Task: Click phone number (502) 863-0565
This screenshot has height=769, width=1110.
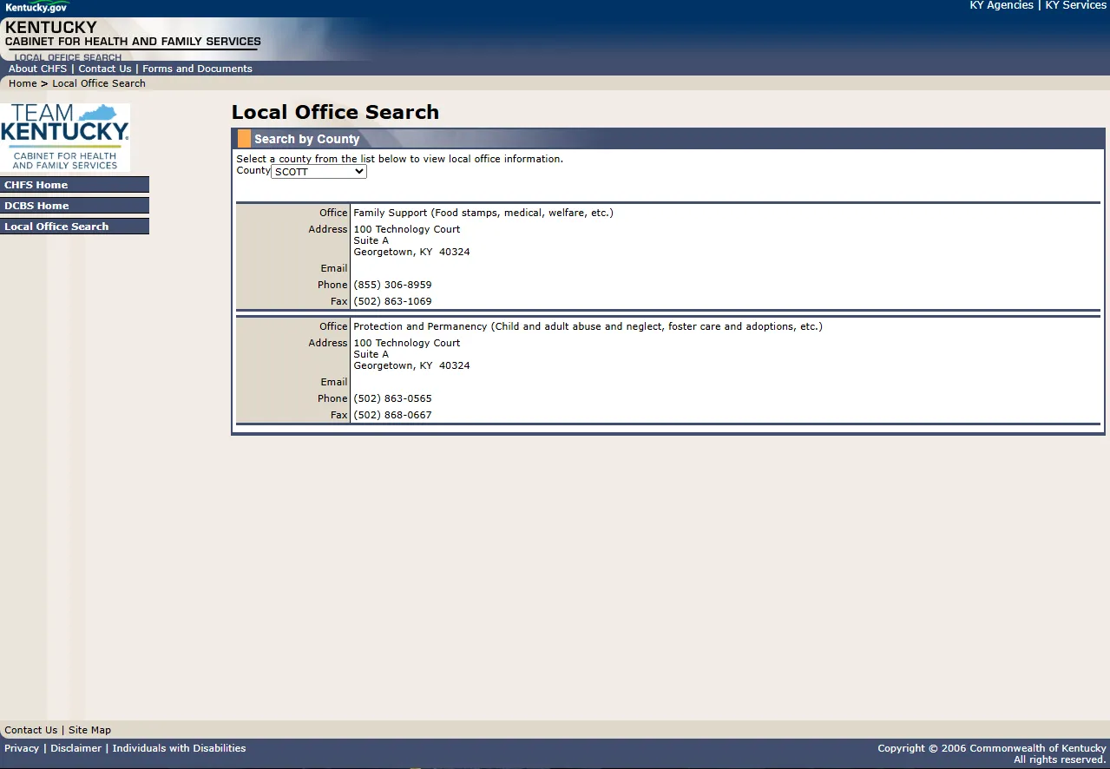Action: pos(392,398)
